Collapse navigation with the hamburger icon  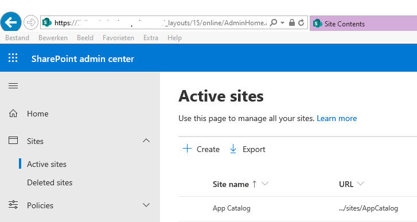click(13, 86)
